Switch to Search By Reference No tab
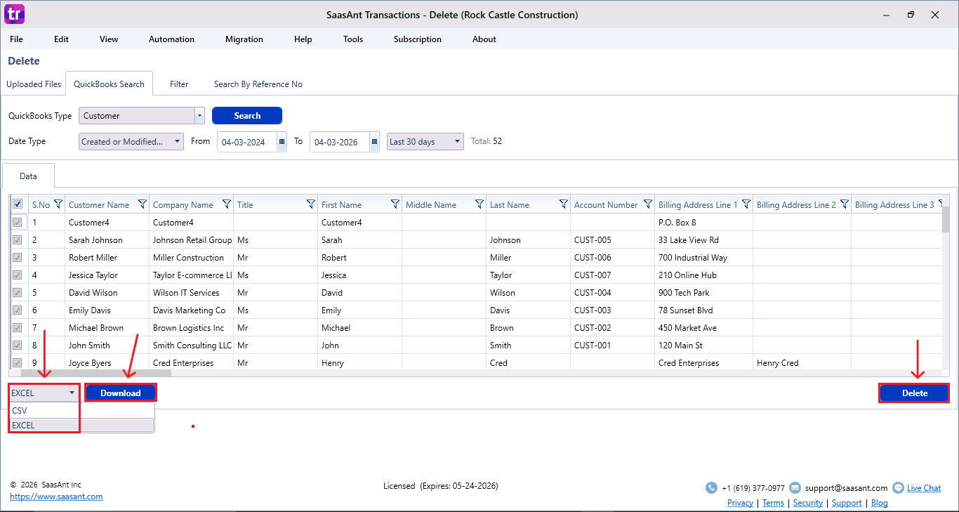Image resolution: width=959 pixels, height=512 pixels. pyautogui.click(x=258, y=84)
